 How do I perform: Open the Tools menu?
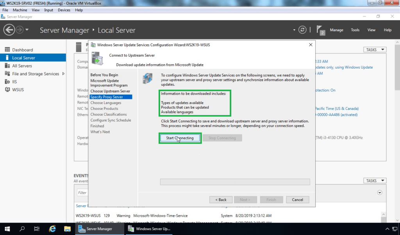(x=355, y=30)
